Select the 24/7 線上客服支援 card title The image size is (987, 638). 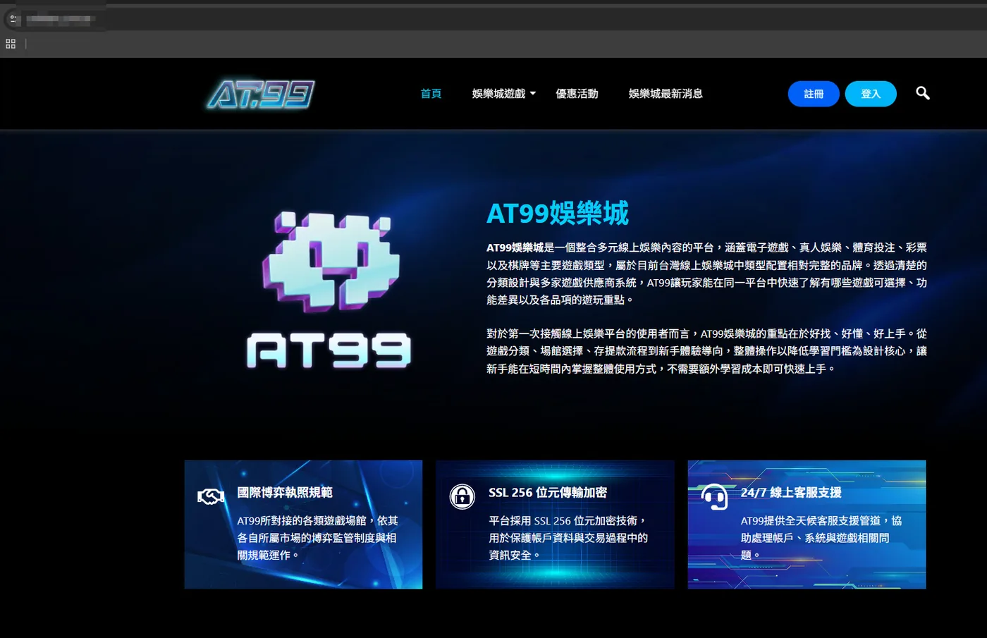tap(791, 492)
